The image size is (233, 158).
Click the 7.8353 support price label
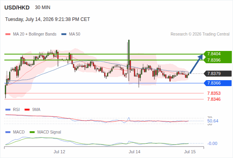click(x=214, y=93)
